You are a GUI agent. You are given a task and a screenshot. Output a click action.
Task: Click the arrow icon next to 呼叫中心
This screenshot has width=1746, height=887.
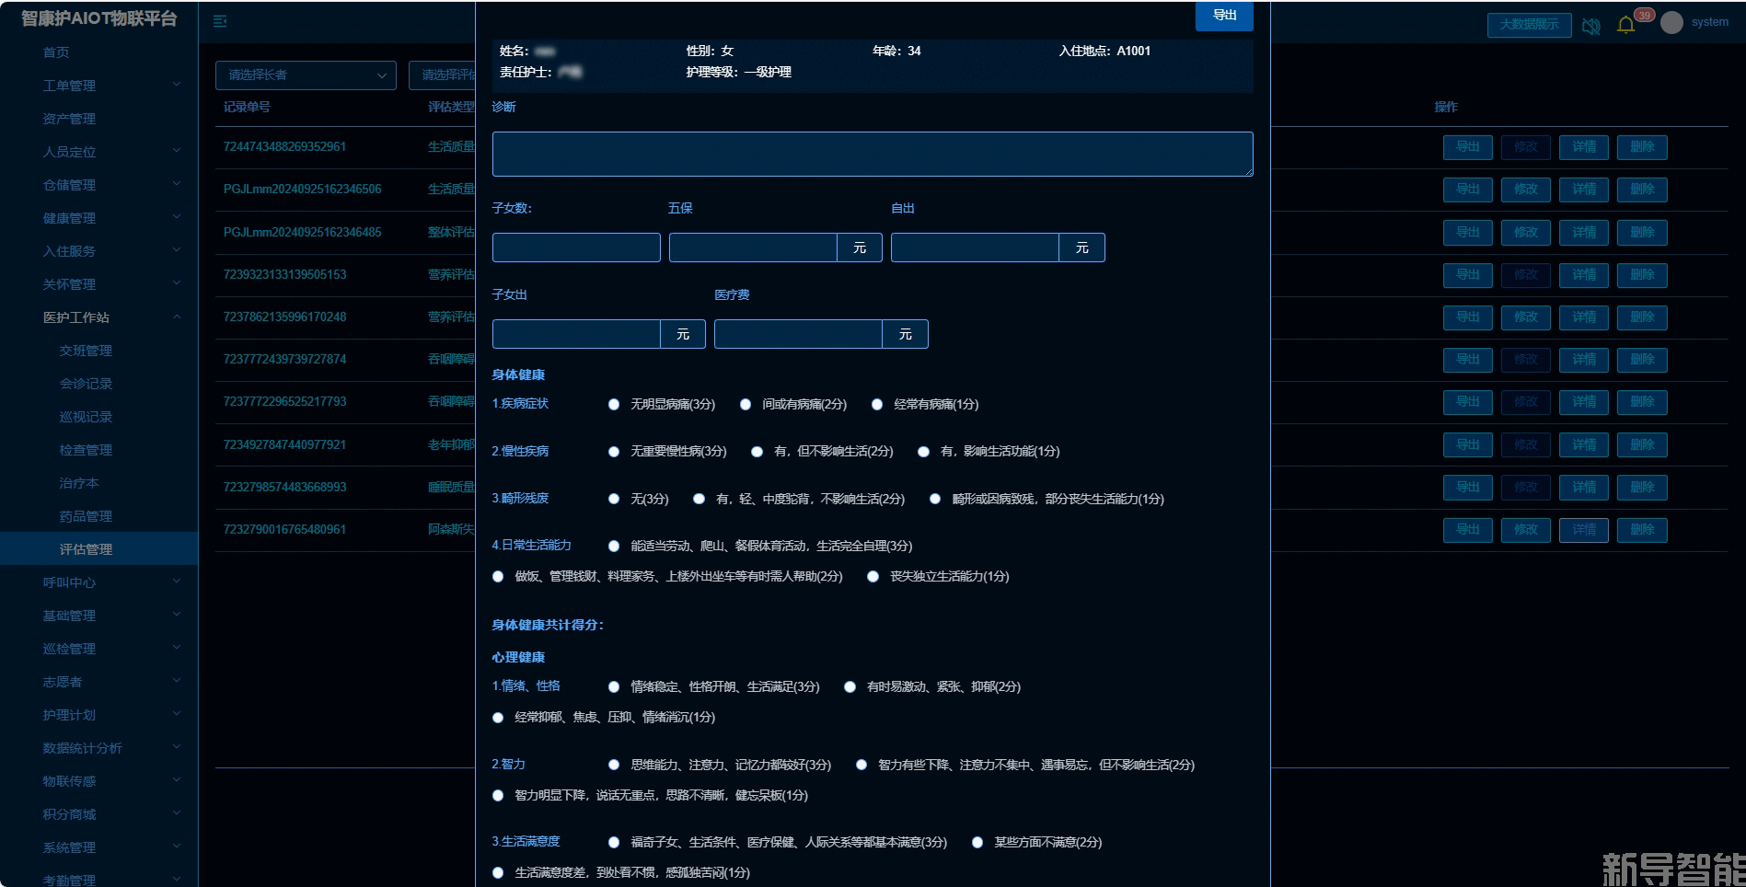coord(177,582)
